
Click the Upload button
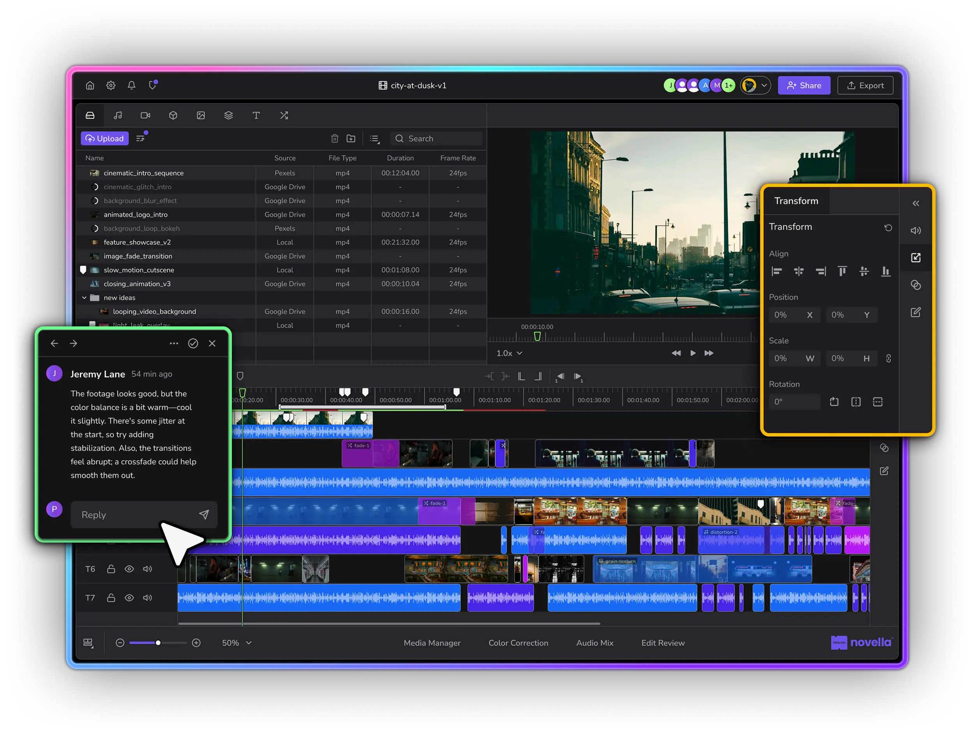coord(105,139)
